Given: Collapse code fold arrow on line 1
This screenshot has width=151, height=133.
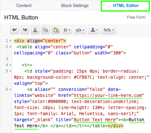Looking at the screenshot, I should [x=10, y=41].
